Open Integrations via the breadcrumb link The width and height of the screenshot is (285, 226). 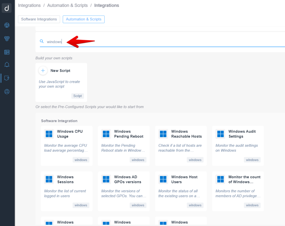pos(29,5)
